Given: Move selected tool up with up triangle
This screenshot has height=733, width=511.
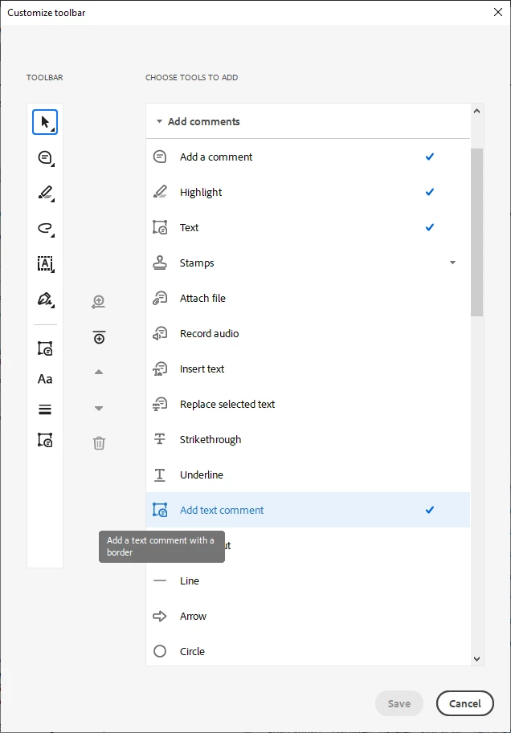Looking at the screenshot, I should click(x=99, y=373).
